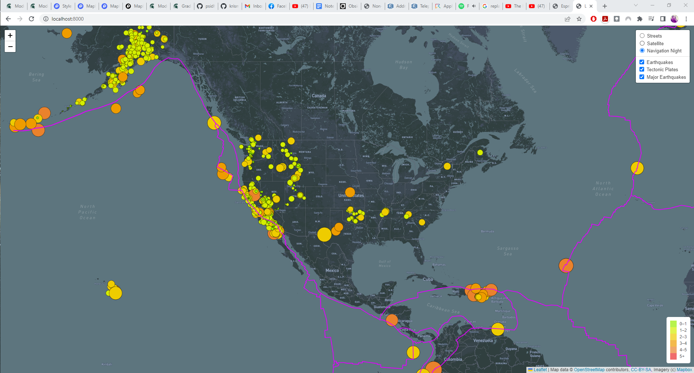Uncheck the Major Earthquakes overlay
Viewport: 694px width, 373px height.
(x=642, y=77)
